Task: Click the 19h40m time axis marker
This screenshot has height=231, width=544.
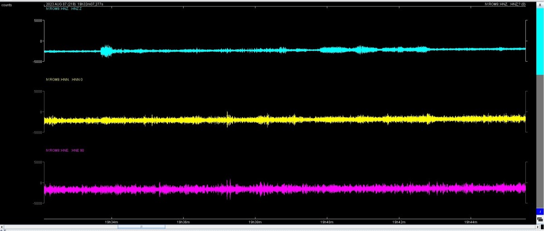Action: point(327,222)
